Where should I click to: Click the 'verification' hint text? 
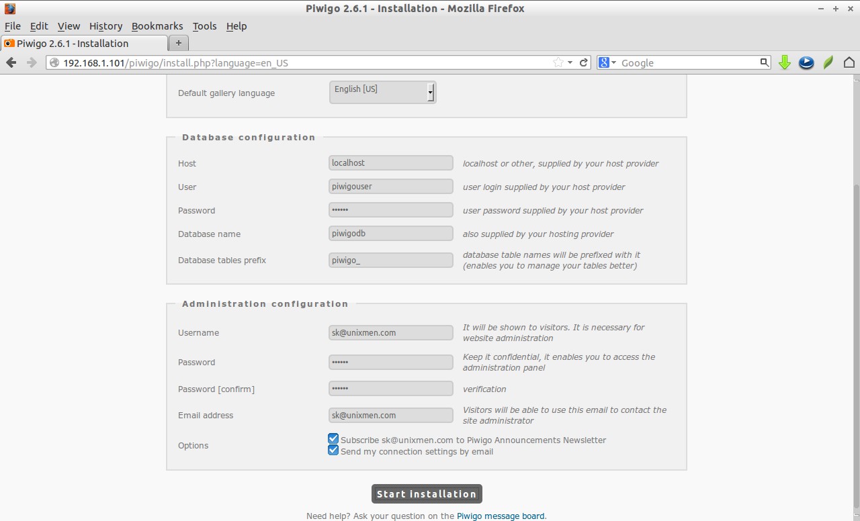484,389
